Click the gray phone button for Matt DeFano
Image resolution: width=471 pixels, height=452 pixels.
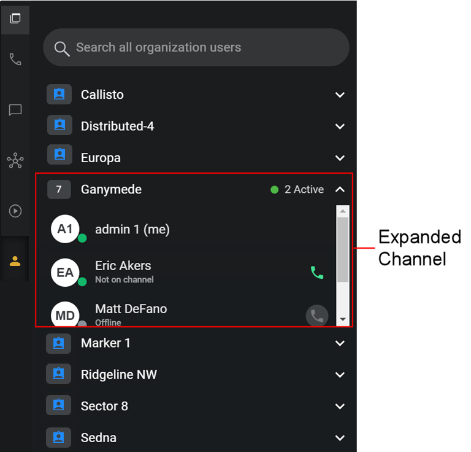point(317,316)
